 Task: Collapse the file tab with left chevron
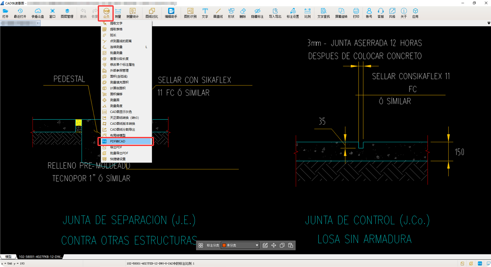tap(38, 23)
